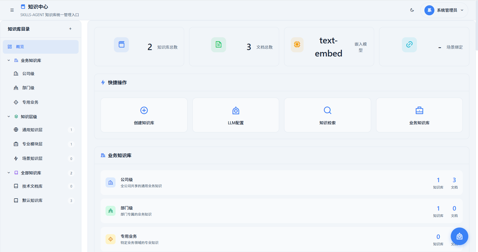Click the 文档总数 document icon
Screen dimensions: 478x252
click(219, 45)
